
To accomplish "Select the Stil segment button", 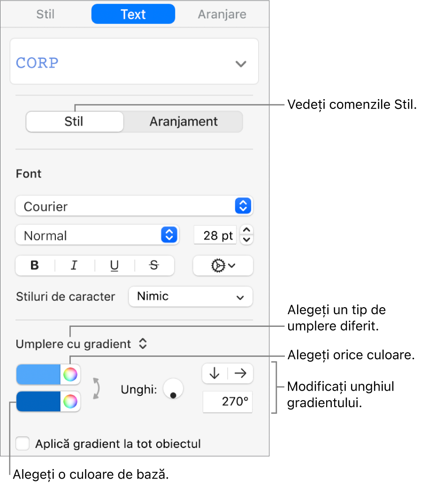I will coord(75,122).
